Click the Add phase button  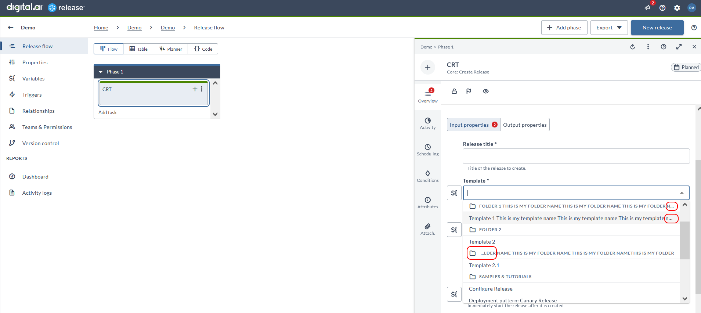(564, 28)
